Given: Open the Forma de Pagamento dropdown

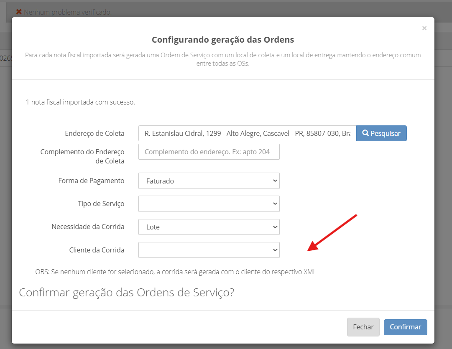Looking at the screenshot, I should coord(209,181).
